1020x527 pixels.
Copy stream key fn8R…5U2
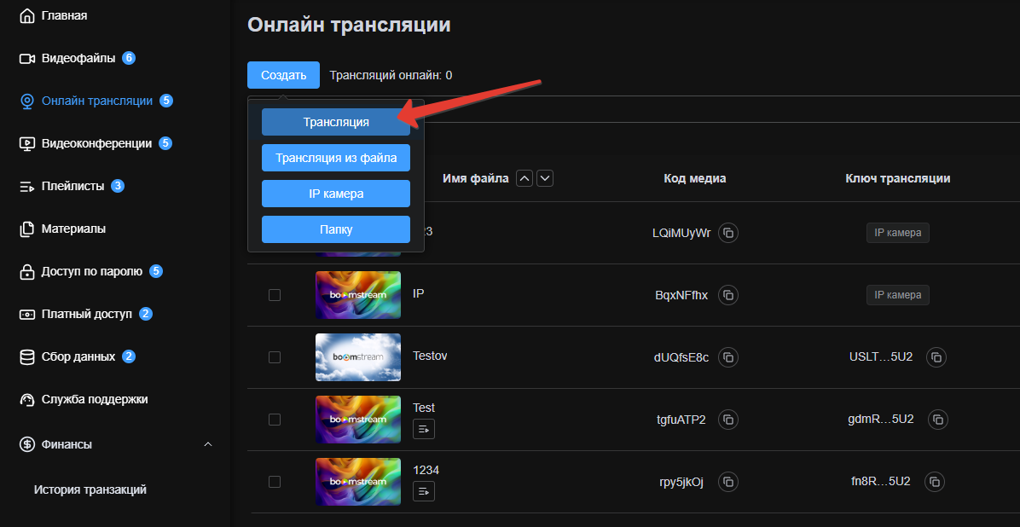934,482
